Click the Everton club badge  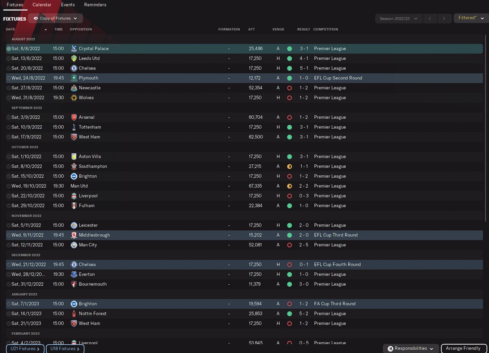coord(74,274)
